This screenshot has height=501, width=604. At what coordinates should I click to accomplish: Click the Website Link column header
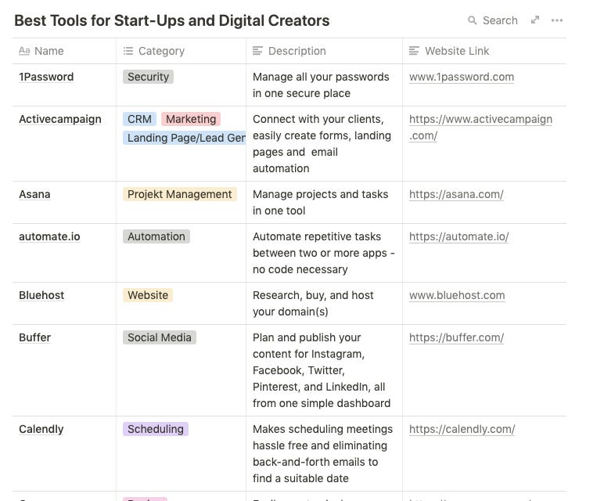(449, 51)
